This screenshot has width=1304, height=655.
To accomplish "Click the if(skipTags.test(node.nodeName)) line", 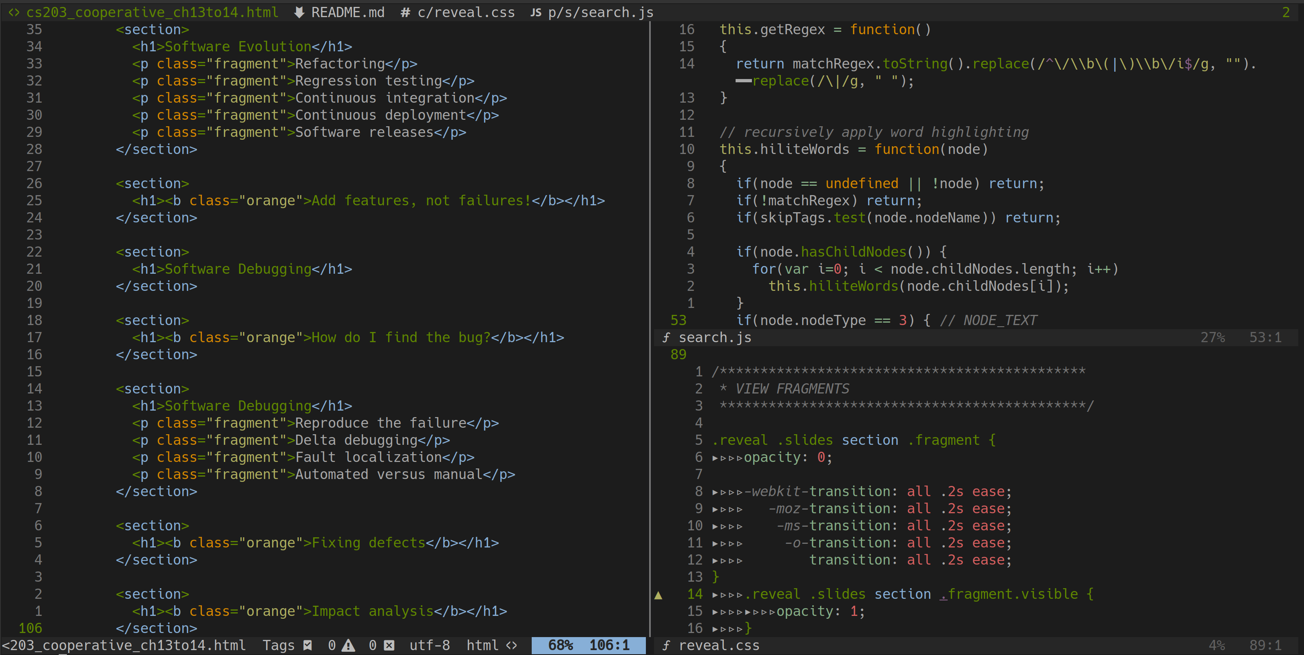I will point(898,218).
